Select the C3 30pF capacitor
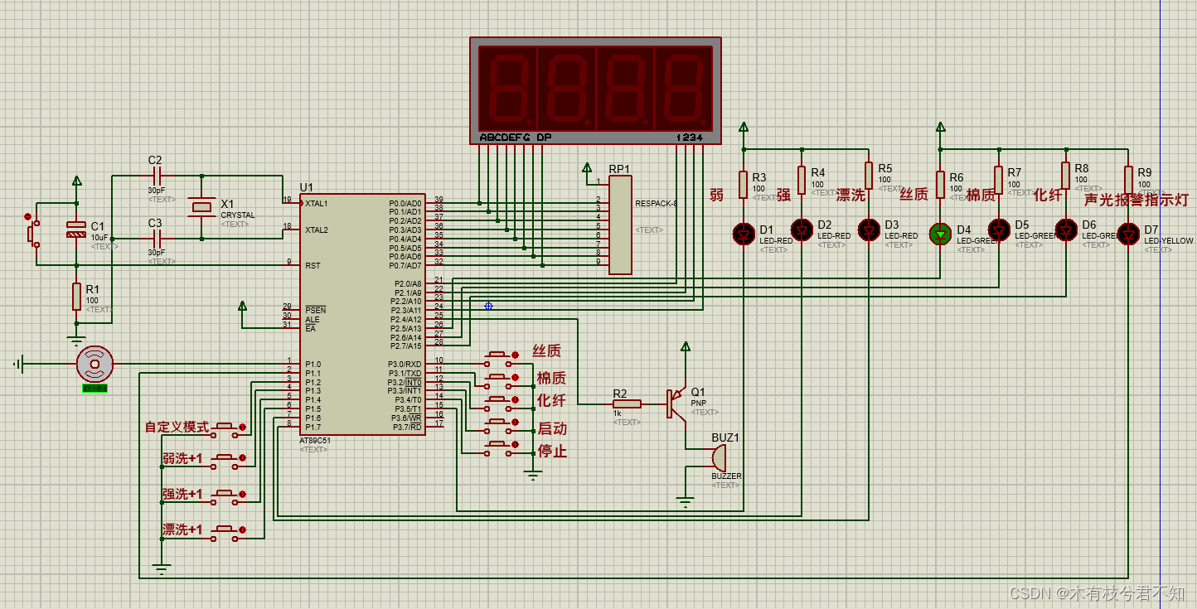Screen dimensions: 1197x609 [156, 239]
